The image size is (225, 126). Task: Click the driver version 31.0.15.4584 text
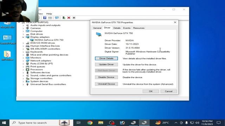(x=133, y=48)
